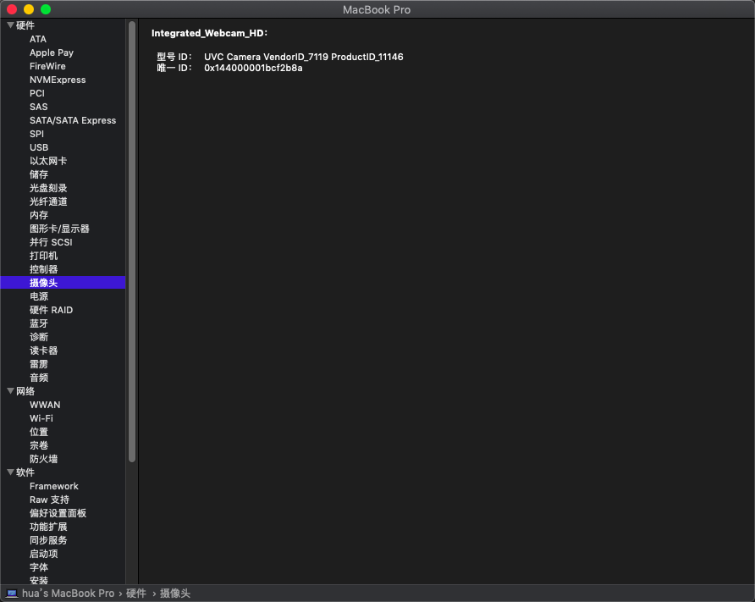Click the 唯一 ID label
This screenshot has width=755, height=602.
tap(174, 68)
